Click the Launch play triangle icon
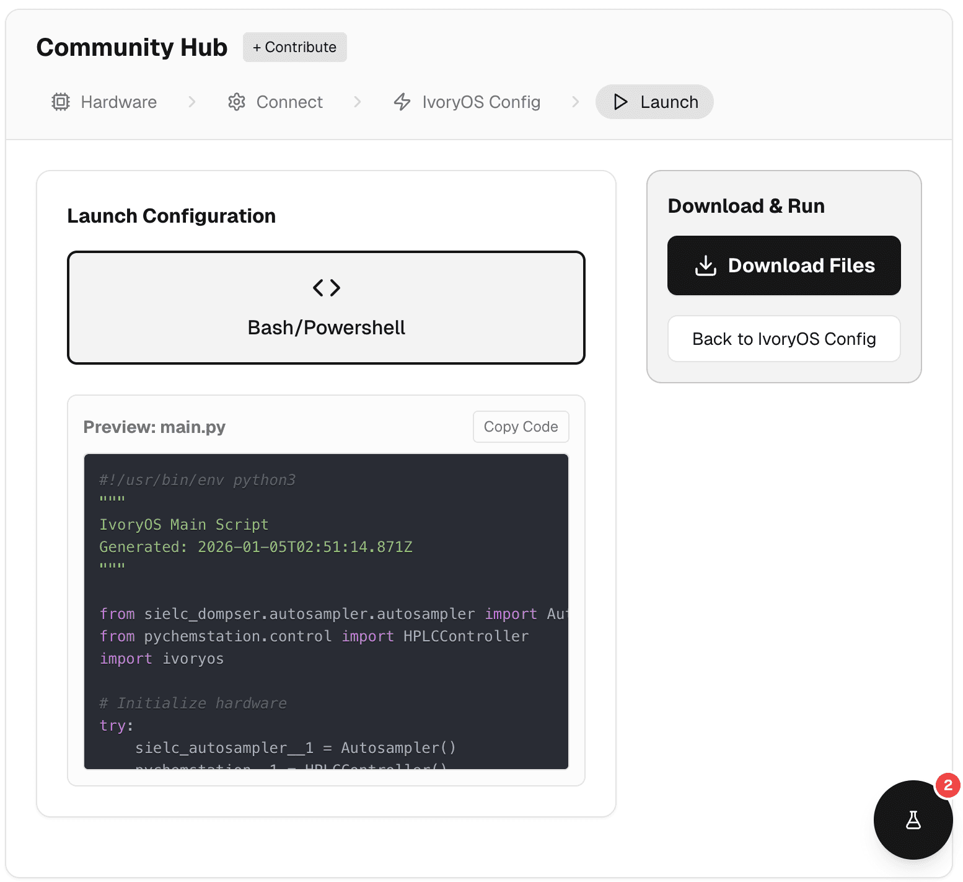Screen dimensions: 963x882 click(620, 102)
